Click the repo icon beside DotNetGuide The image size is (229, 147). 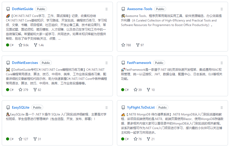(x=8, y=9)
